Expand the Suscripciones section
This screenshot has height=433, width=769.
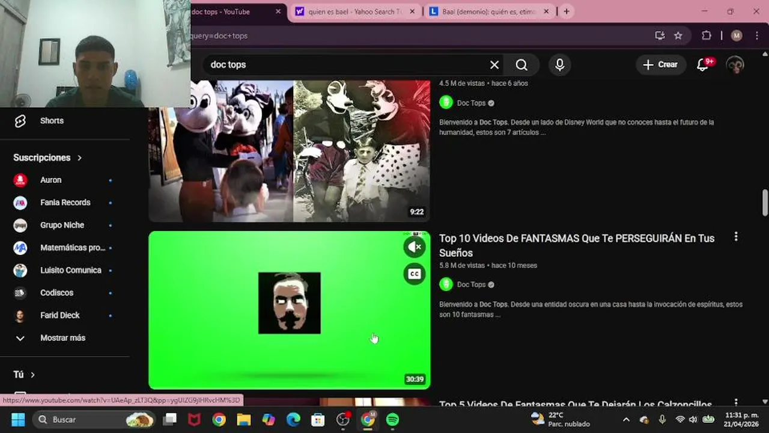[48, 158]
